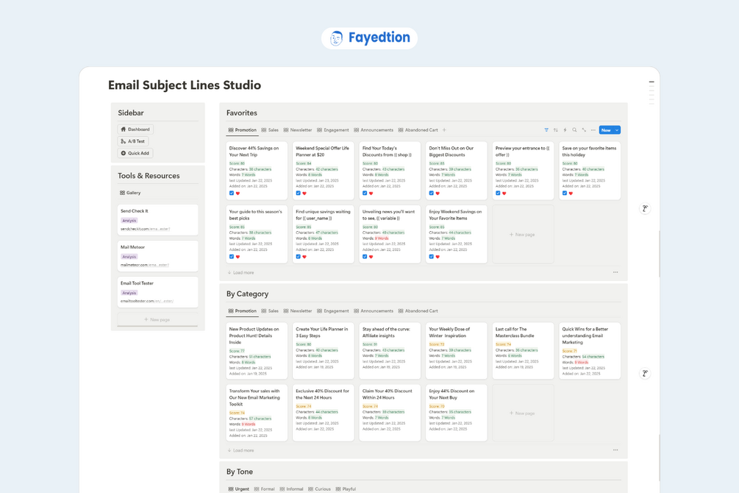The width and height of the screenshot is (739, 493).
Task: Toggle checkbox on Save on your favorite items card
Action: click(x=565, y=193)
